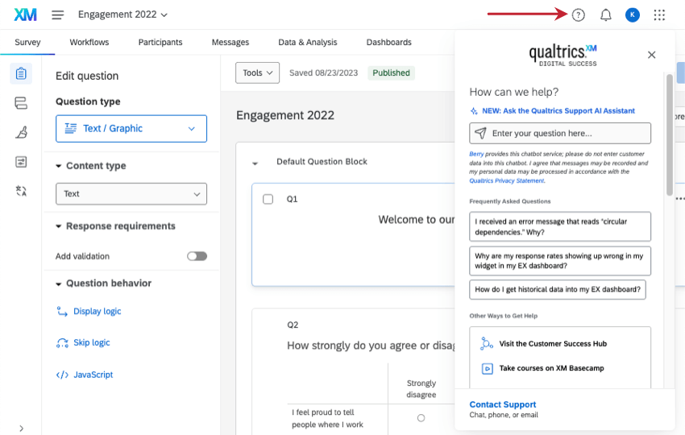The height and width of the screenshot is (435, 685).
Task: Toggle Add validation switch
Action: coord(197,256)
